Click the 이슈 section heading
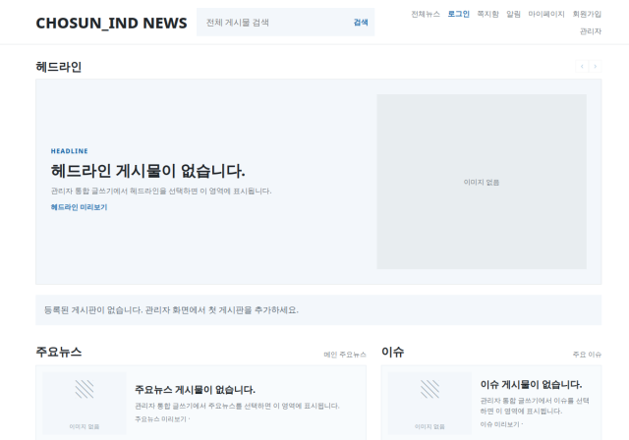The height and width of the screenshot is (440, 629). pyautogui.click(x=392, y=353)
